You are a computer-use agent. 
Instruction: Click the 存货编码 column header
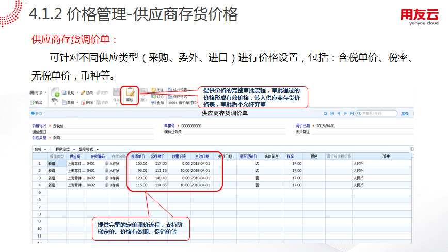pos(98,156)
